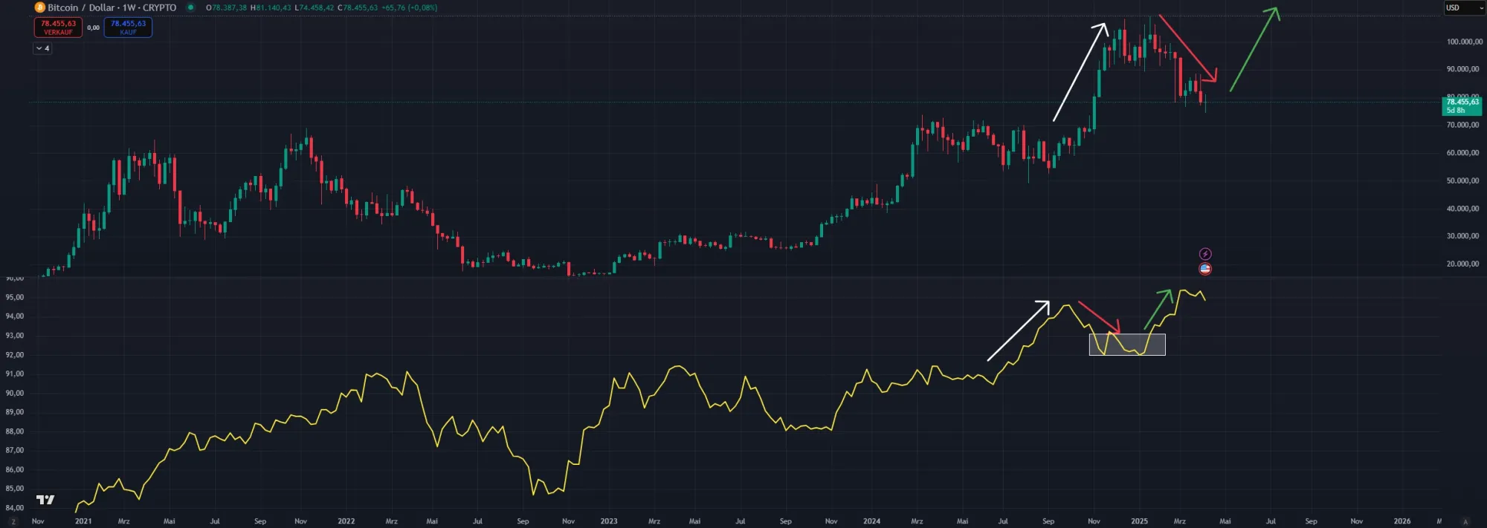Open the US flag economic event marker
This screenshot has width=1487, height=528.
(1205, 269)
